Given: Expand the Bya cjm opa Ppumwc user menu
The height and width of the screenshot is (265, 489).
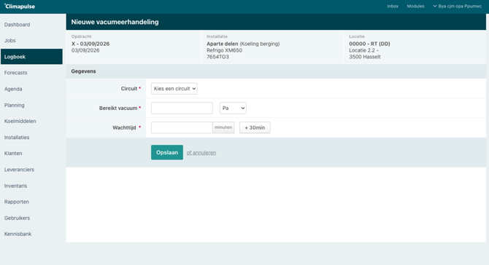Looking at the screenshot, I should (457, 7).
